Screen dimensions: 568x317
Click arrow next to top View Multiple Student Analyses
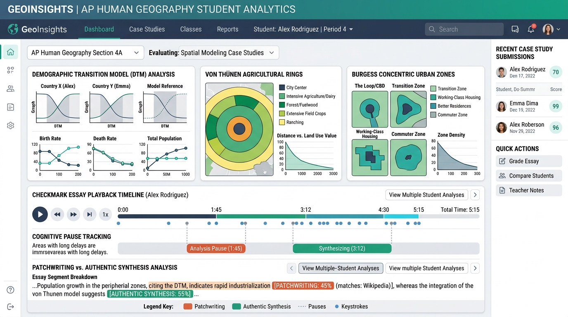(x=475, y=195)
